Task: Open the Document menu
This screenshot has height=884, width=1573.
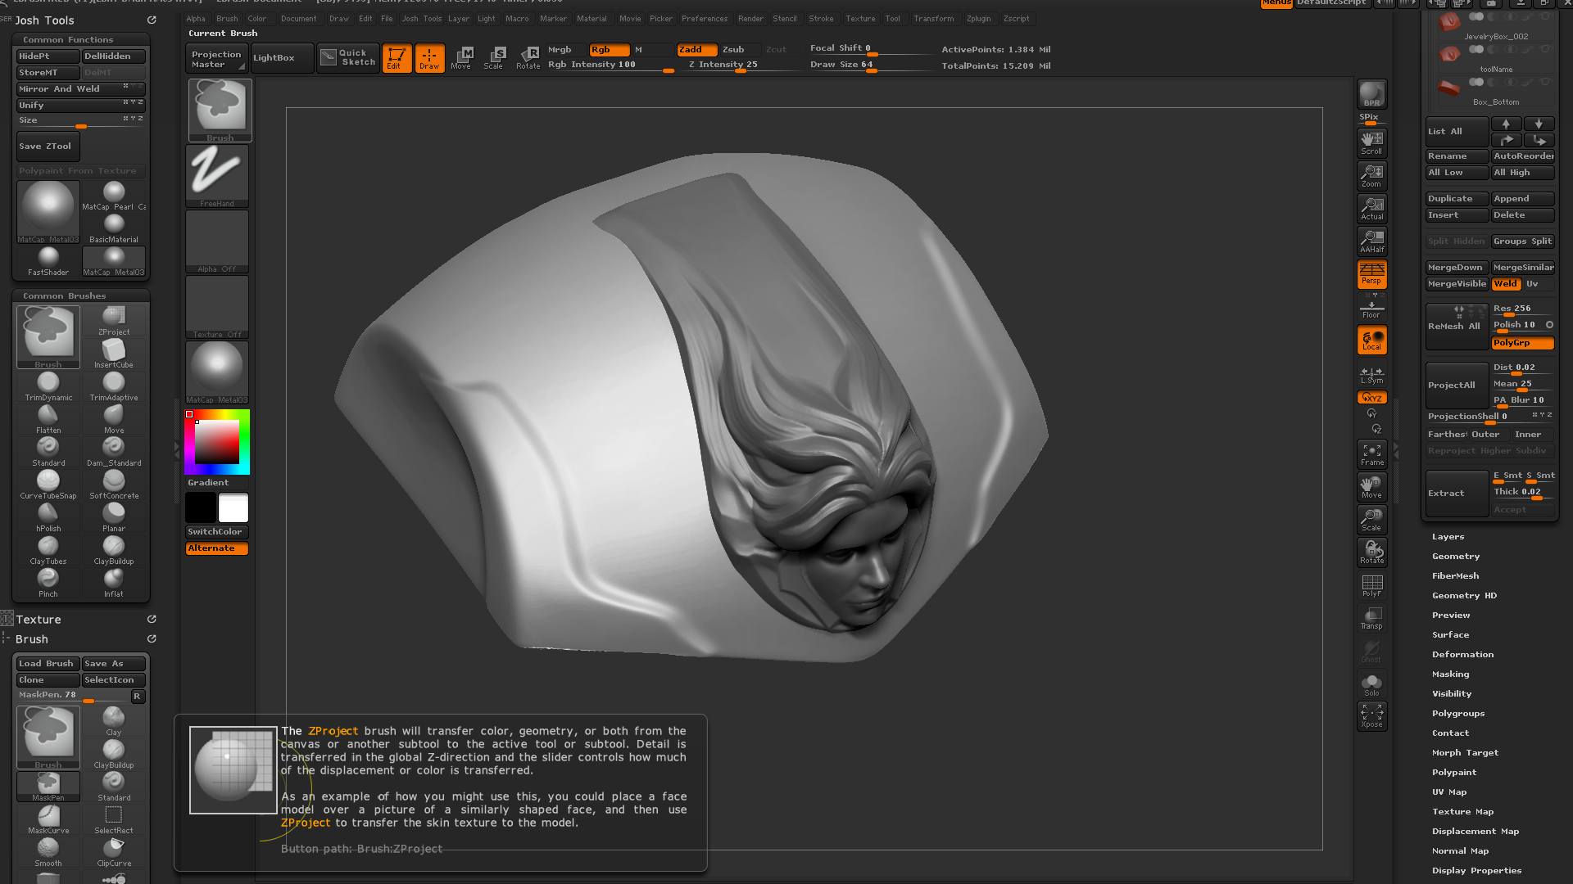Action: (298, 19)
